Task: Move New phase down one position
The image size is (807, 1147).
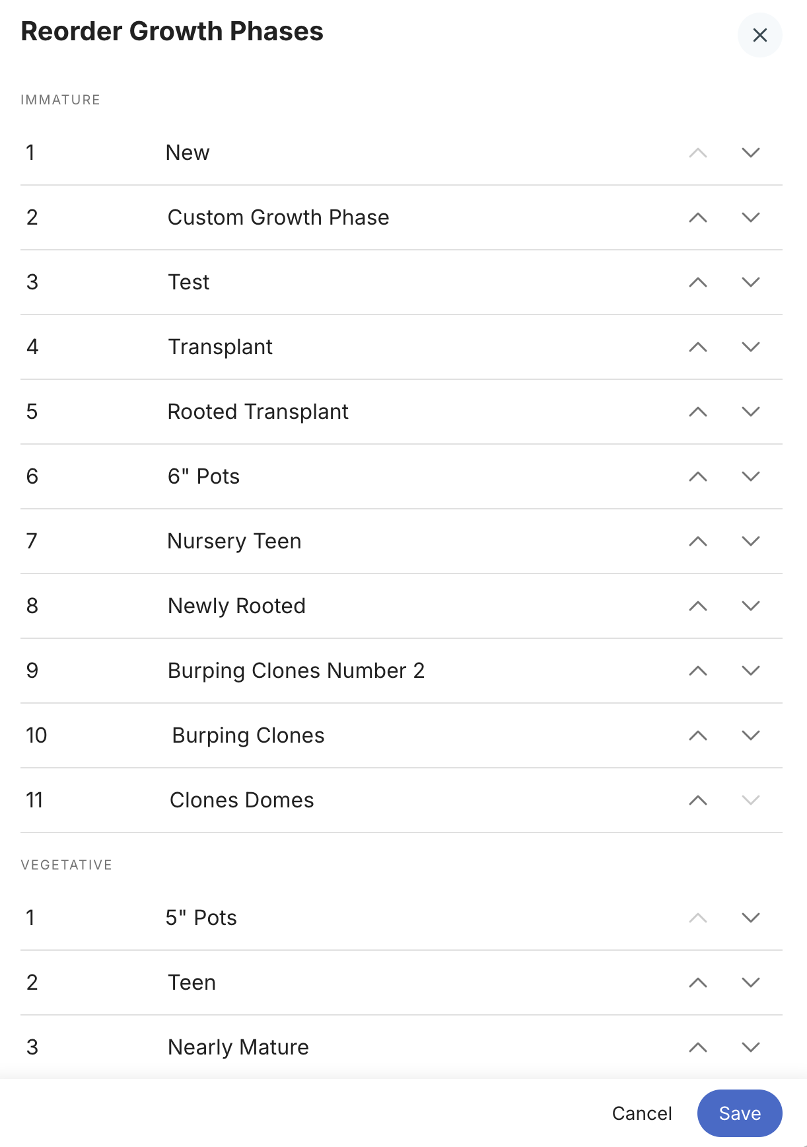Action: point(751,153)
